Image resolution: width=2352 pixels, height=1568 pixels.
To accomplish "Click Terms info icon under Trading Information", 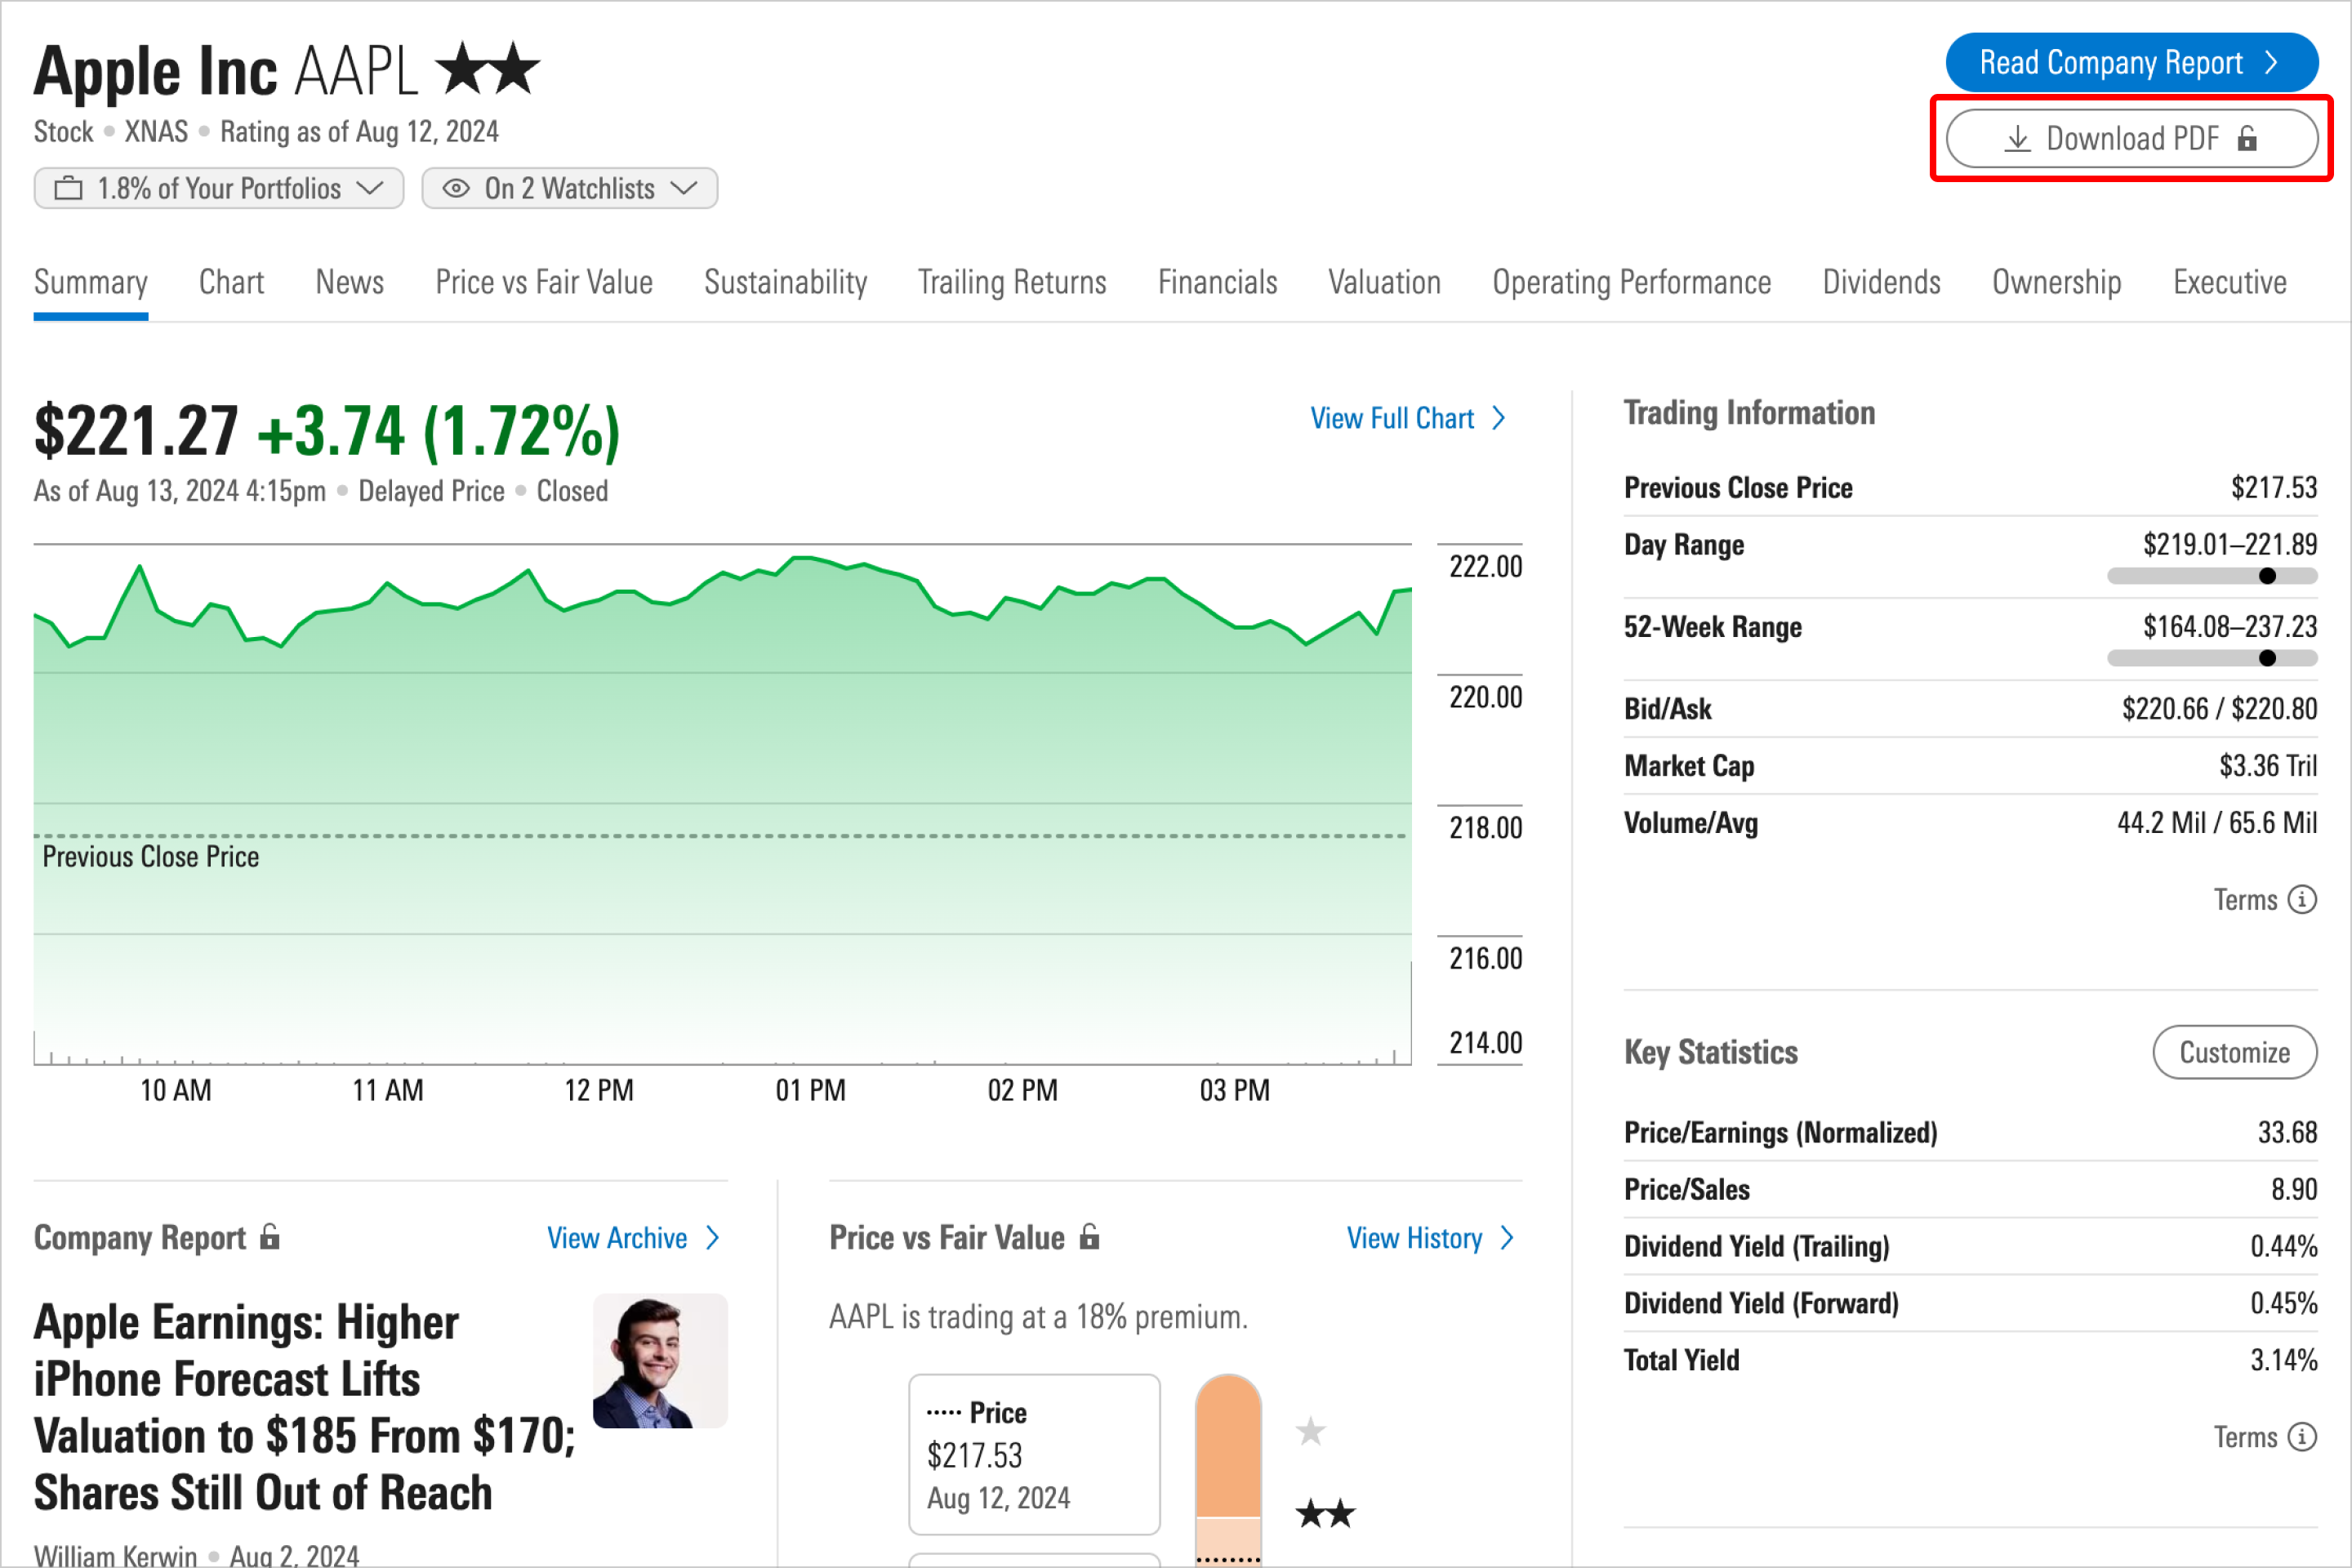I will pyautogui.click(x=2302, y=899).
